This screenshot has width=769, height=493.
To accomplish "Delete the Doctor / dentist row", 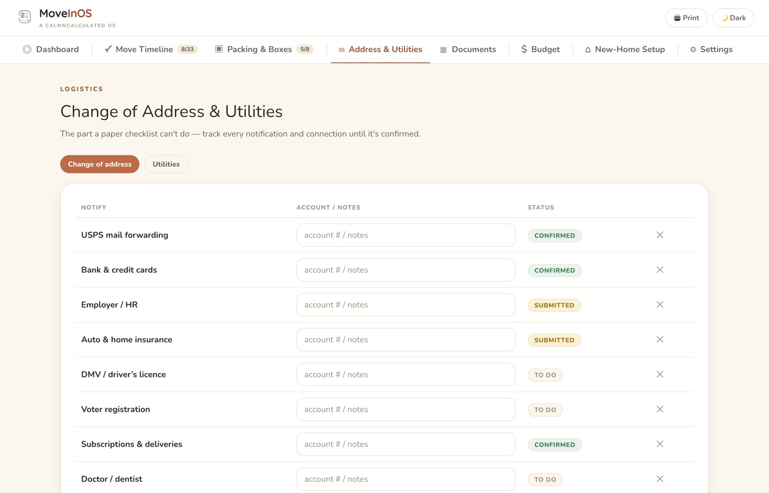I will coord(660,479).
